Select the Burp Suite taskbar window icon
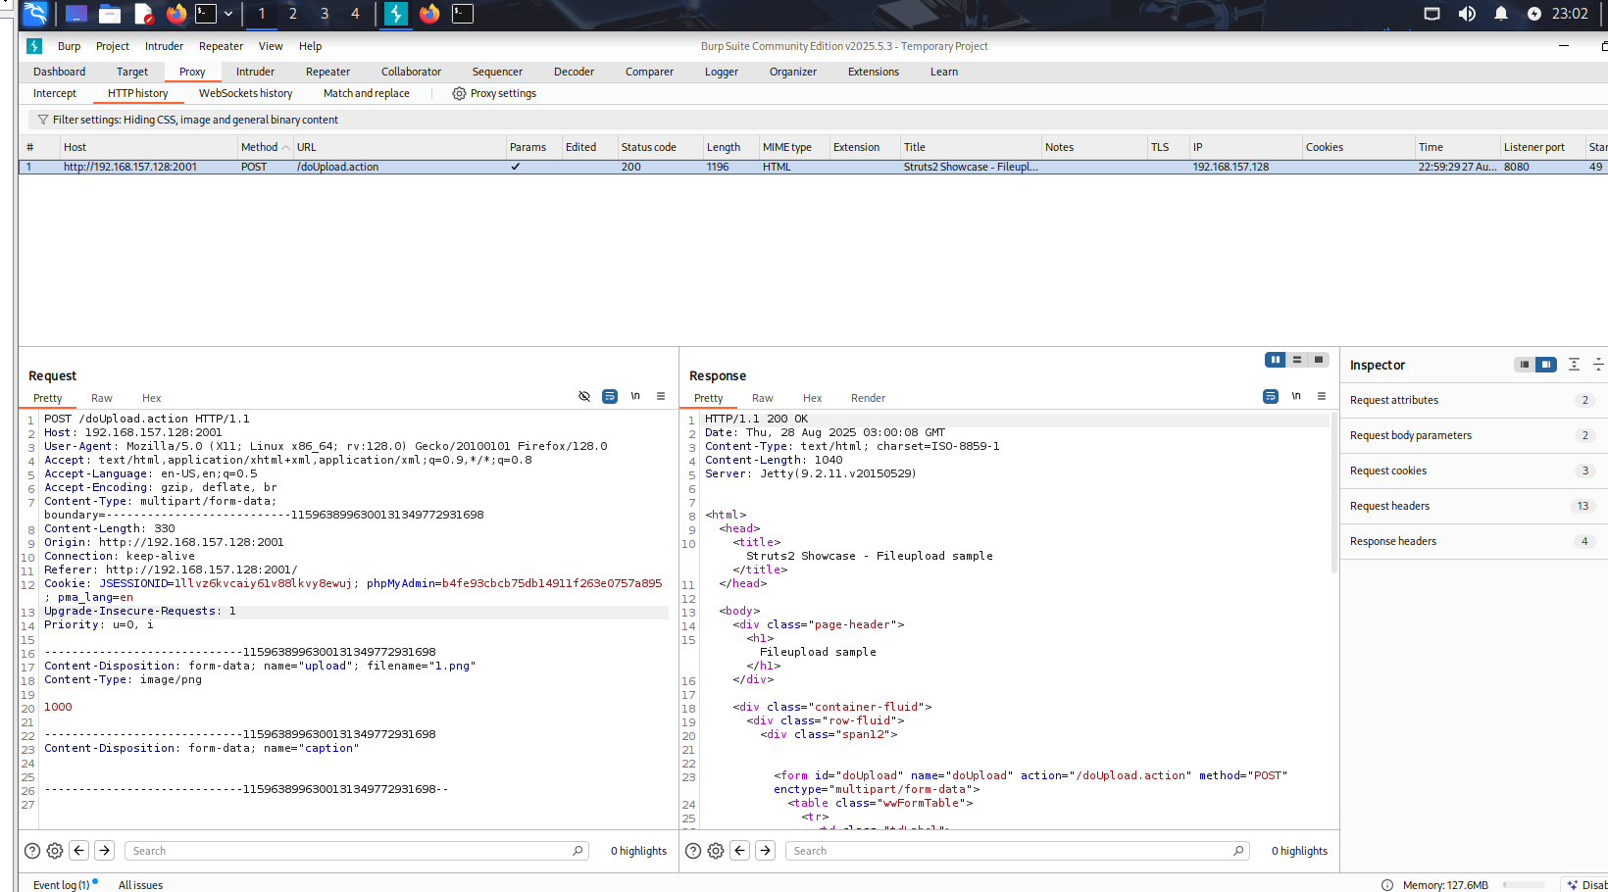 click(x=396, y=14)
